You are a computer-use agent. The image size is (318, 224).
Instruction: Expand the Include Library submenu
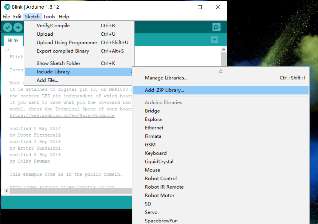pos(79,72)
